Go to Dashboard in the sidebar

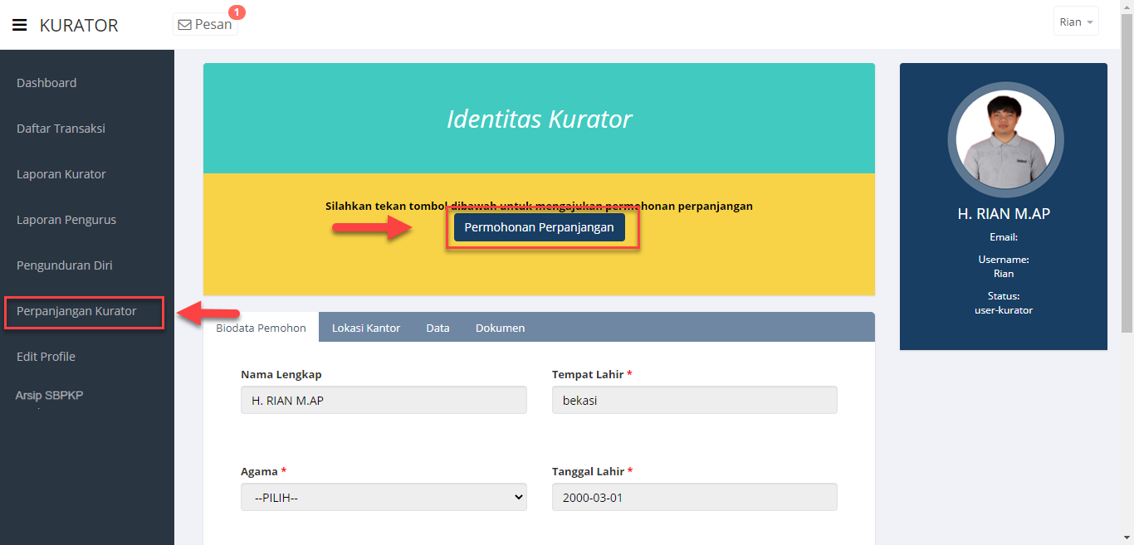[x=46, y=83]
